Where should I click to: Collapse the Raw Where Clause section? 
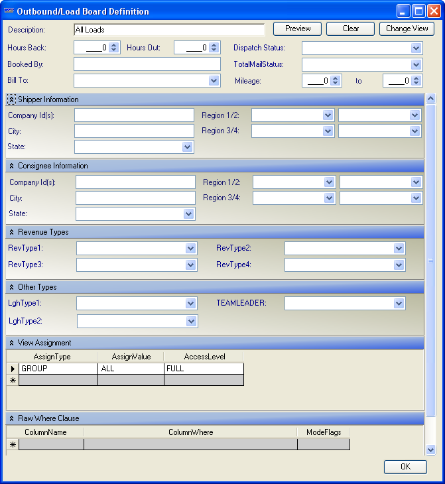[11, 418]
